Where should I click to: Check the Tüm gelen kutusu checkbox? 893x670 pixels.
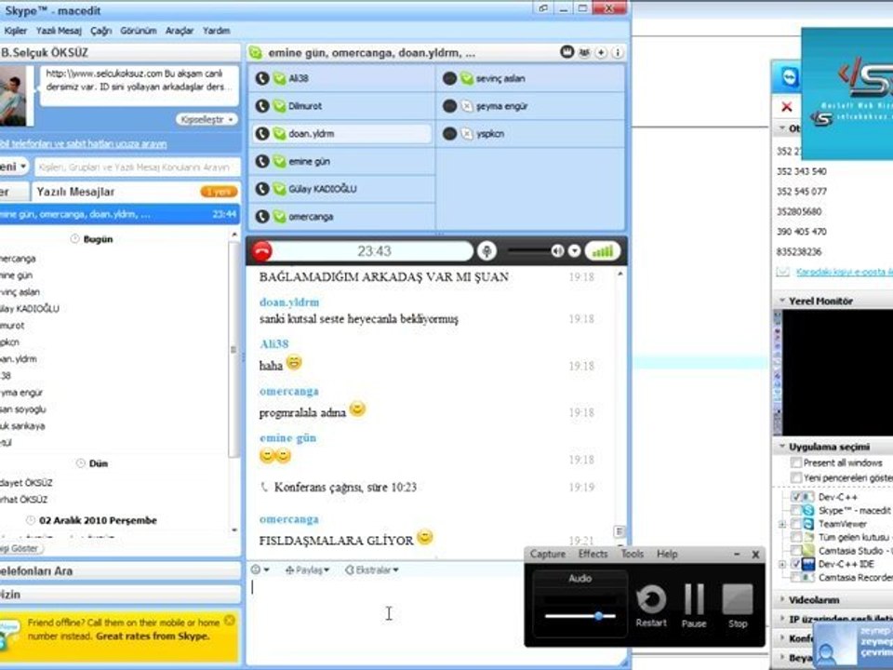(x=796, y=537)
